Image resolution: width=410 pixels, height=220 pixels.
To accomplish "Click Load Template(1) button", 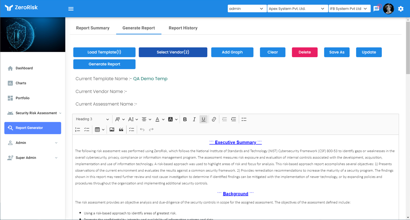I will click(104, 52).
